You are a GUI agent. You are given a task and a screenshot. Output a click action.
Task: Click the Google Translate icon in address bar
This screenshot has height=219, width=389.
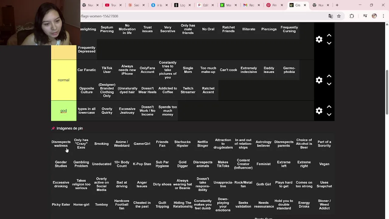point(331,16)
